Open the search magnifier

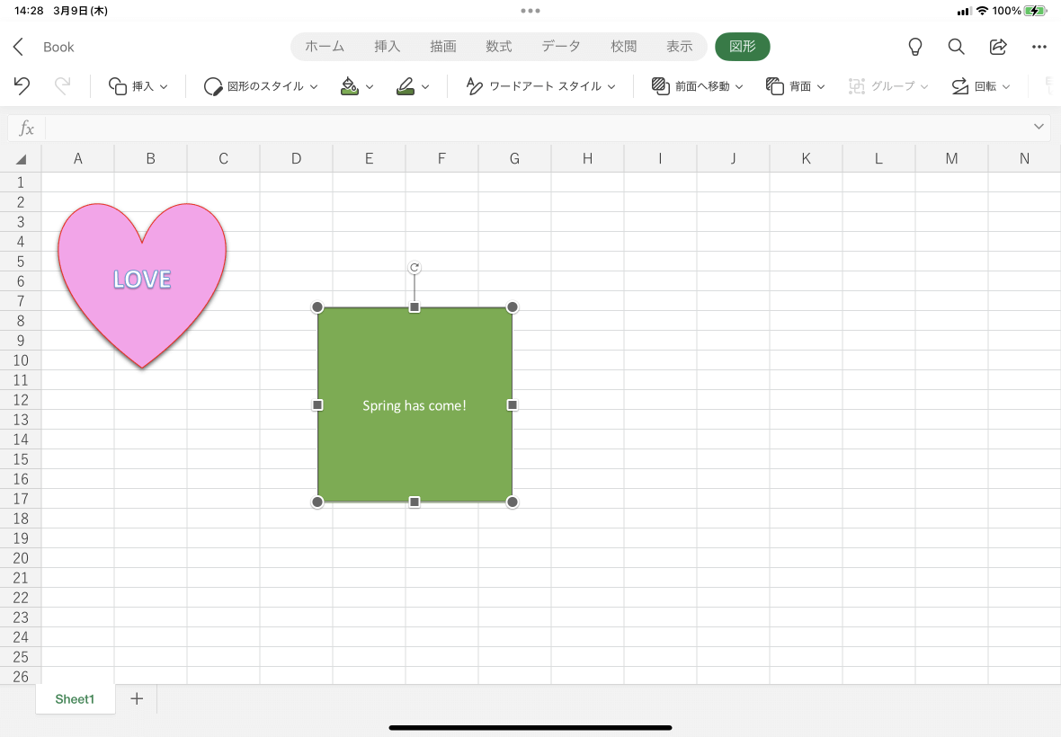pos(956,47)
